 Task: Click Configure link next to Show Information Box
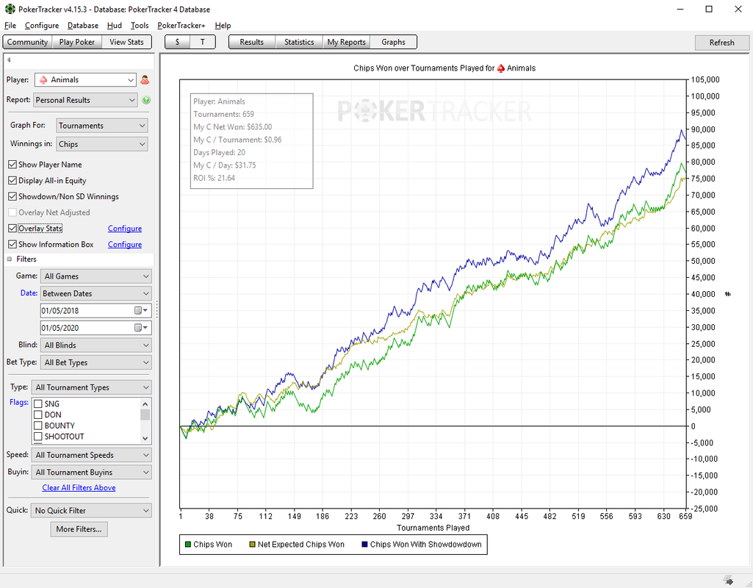click(x=125, y=245)
